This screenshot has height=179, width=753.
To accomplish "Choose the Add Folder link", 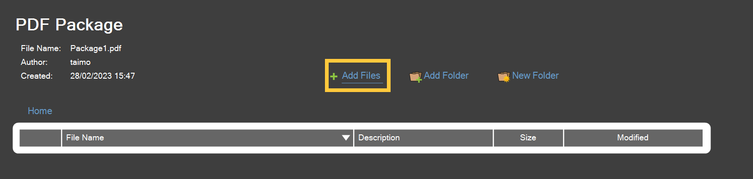I will tap(446, 75).
